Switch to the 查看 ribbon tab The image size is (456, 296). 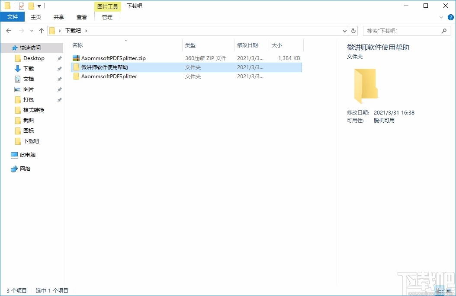tap(81, 17)
